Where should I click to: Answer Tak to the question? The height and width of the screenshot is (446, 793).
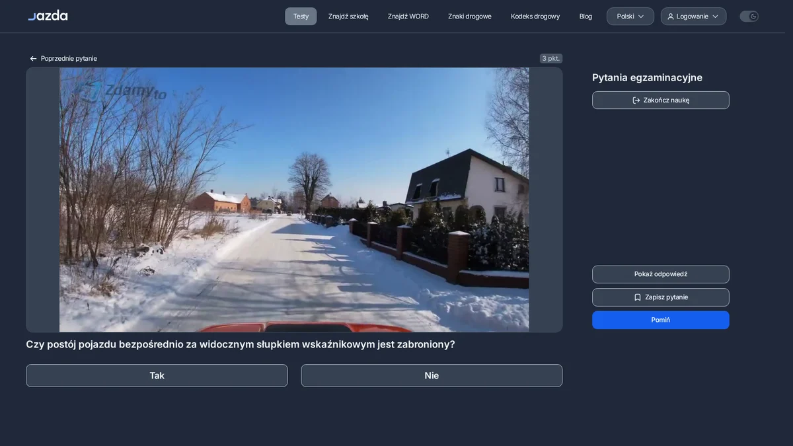click(157, 375)
